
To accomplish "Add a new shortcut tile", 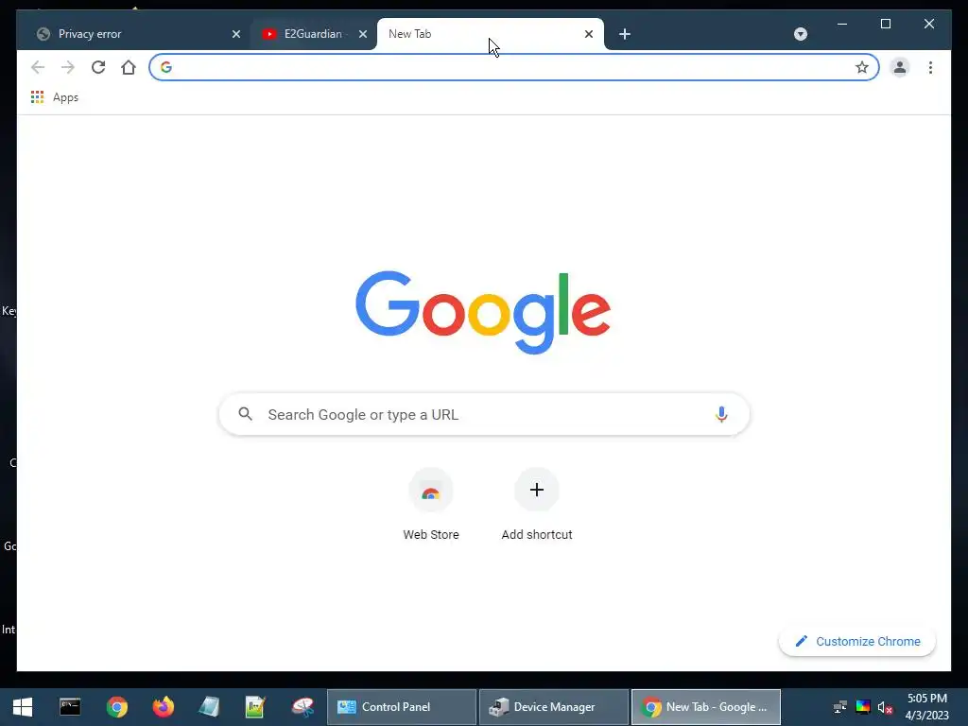I will [x=537, y=505].
